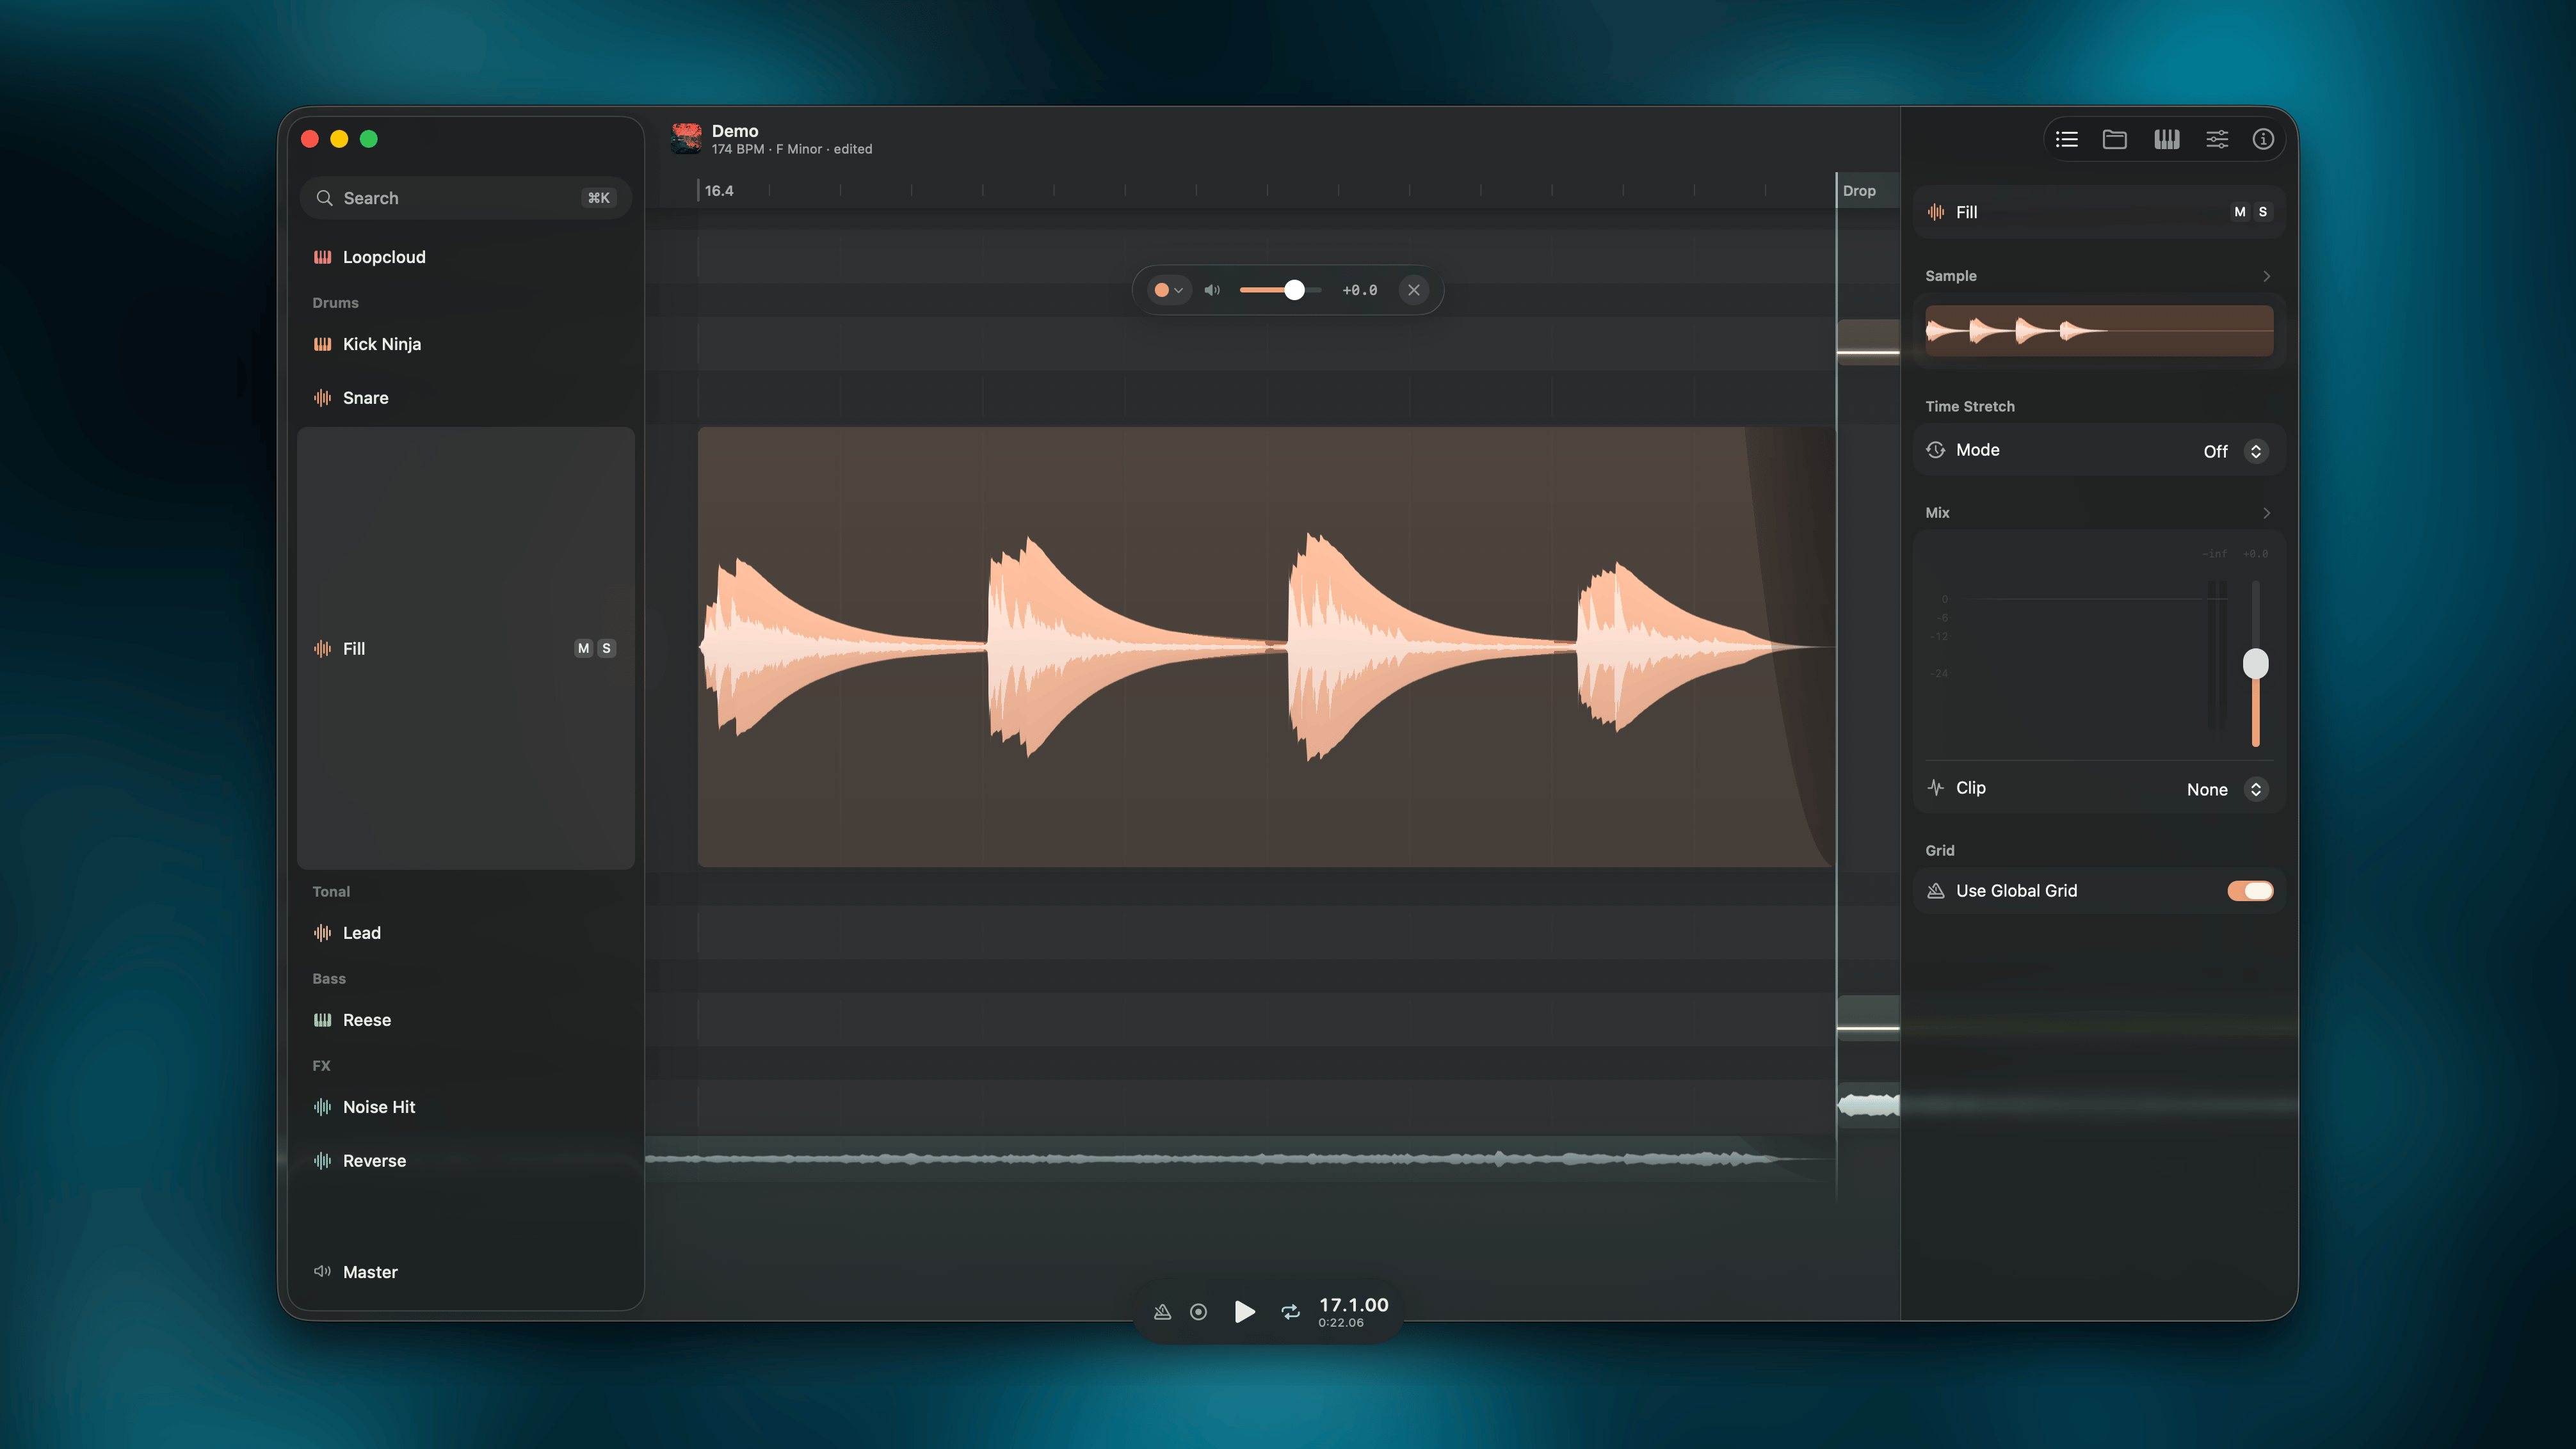Click the search magnifier icon
The height and width of the screenshot is (1449, 2576).
tap(324, 198)
